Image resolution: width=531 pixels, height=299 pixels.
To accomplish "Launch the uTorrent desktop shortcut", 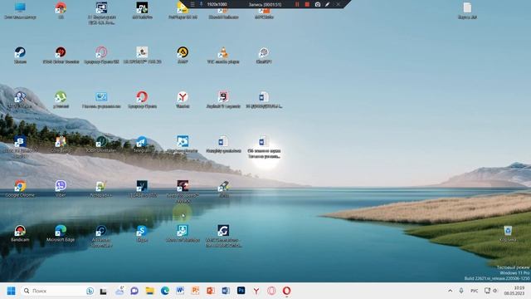I will click(61, 100).
